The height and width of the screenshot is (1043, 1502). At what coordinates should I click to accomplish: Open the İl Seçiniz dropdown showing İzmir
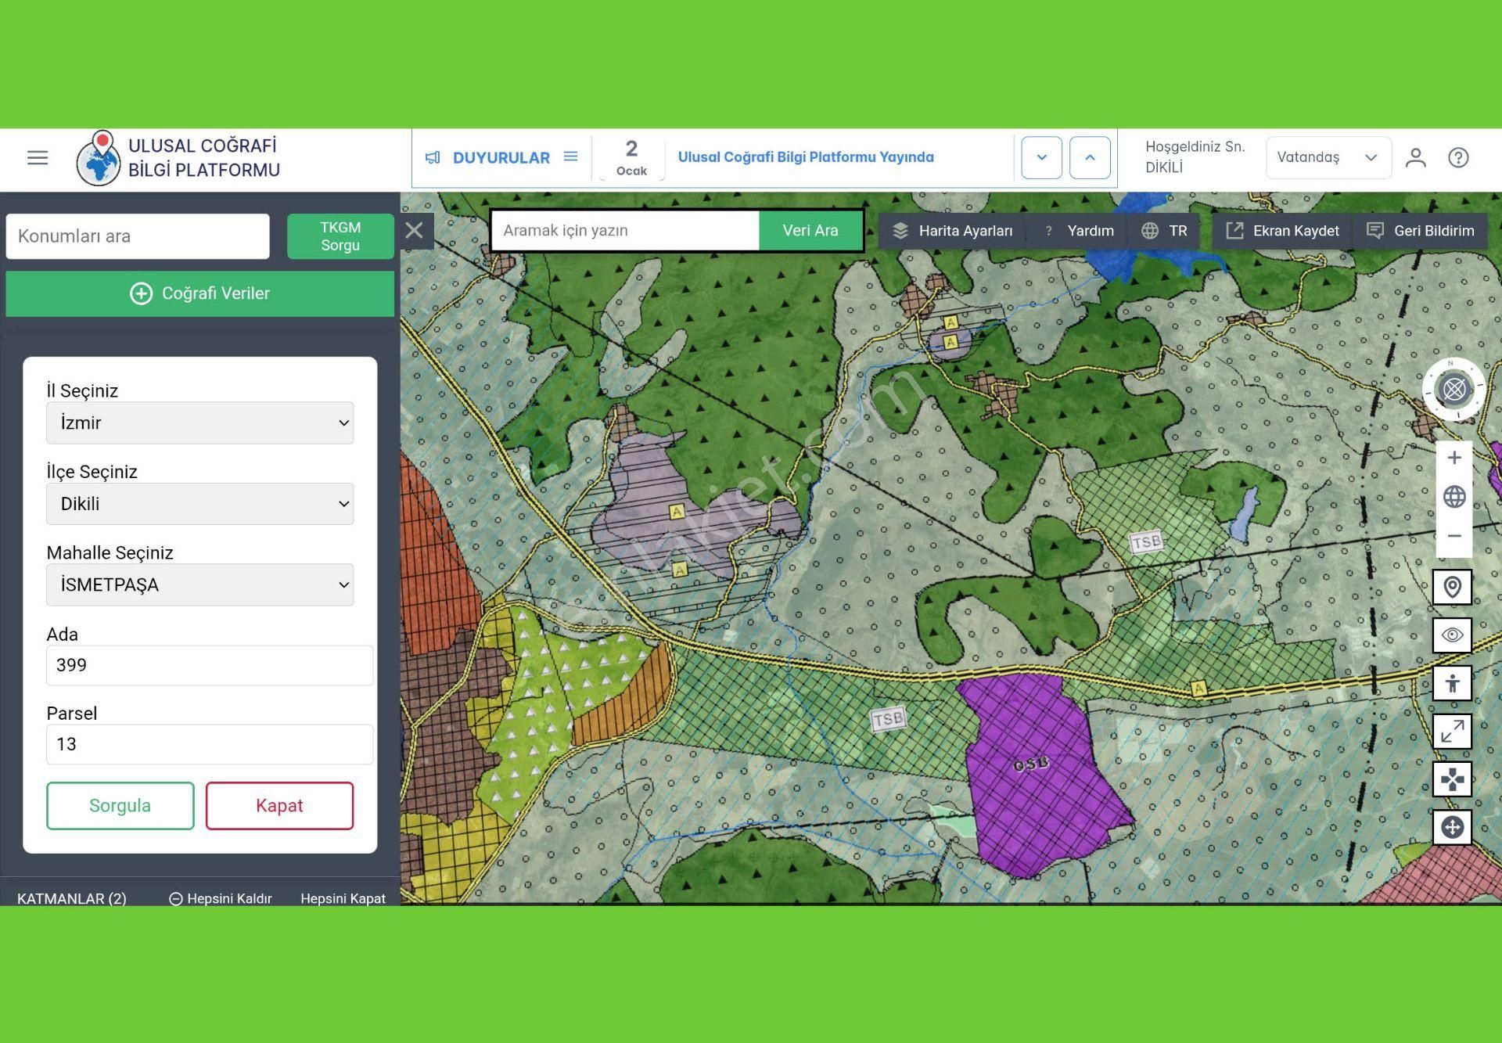click(x=199, y=423)
